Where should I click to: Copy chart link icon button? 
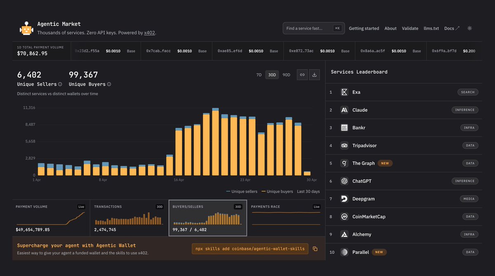tap(302, 75)
